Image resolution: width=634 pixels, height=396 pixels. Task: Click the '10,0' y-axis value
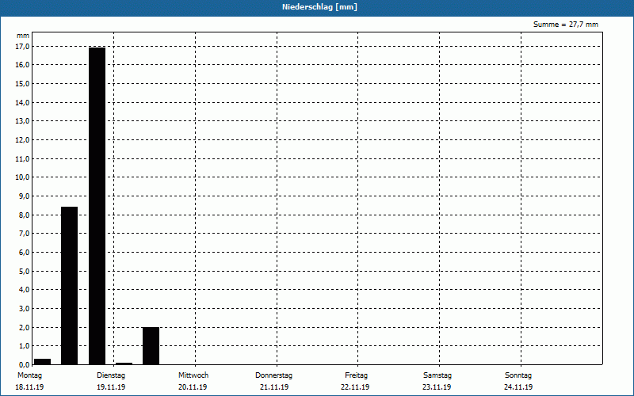coord(22,177)
